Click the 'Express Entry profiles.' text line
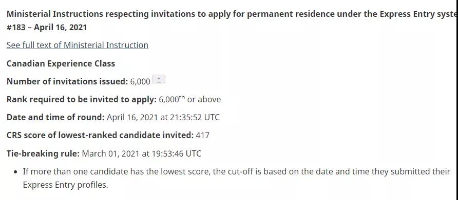The width and height of the screenshot is (458, 200). pyautogui.click(x=65, y=185)
